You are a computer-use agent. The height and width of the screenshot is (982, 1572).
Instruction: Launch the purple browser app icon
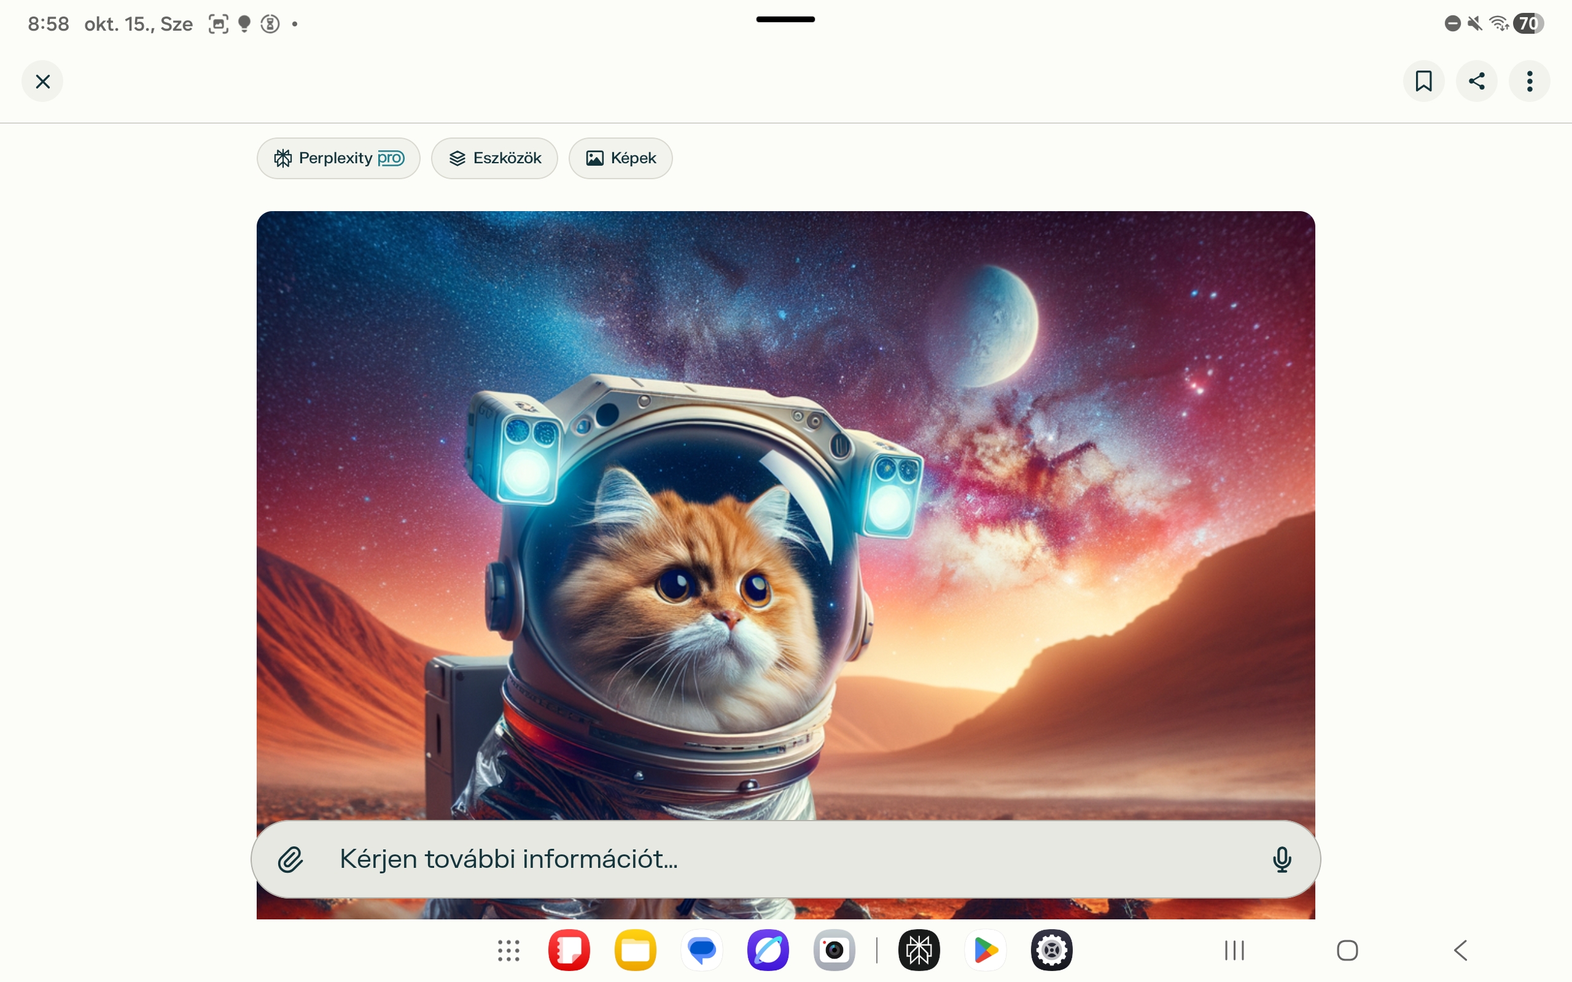tap(768, 950)
